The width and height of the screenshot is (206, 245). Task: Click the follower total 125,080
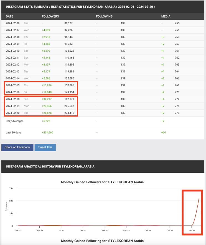point(69,78)
